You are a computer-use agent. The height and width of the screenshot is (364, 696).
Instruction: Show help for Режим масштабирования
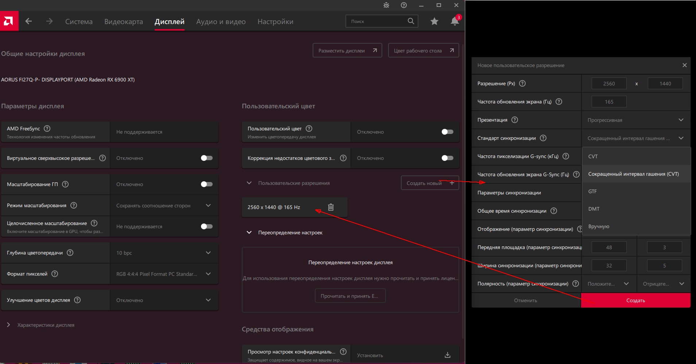coord(74,205)
